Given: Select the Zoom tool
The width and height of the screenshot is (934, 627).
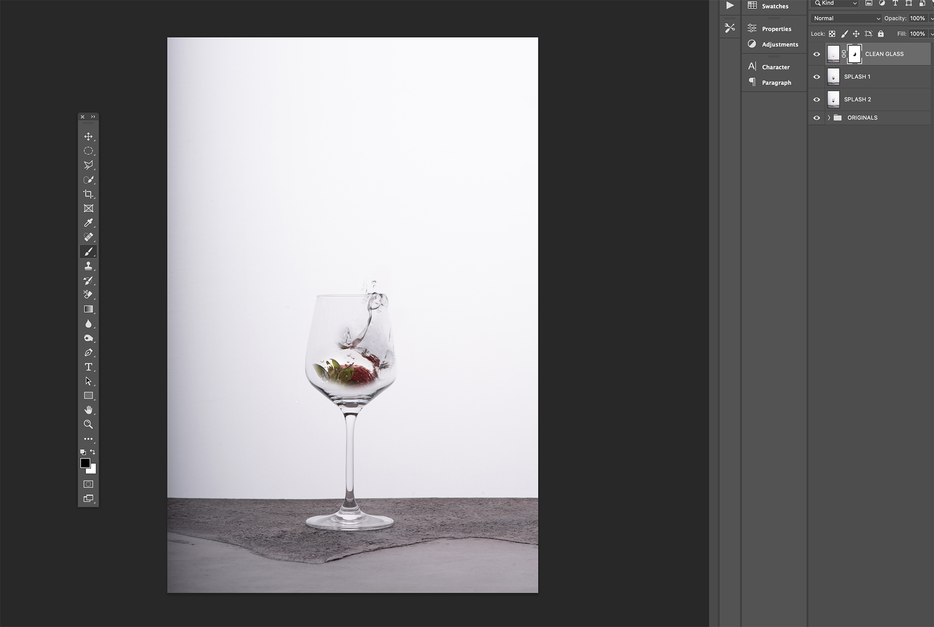Looking at the screenshot, I should (88, 424).
